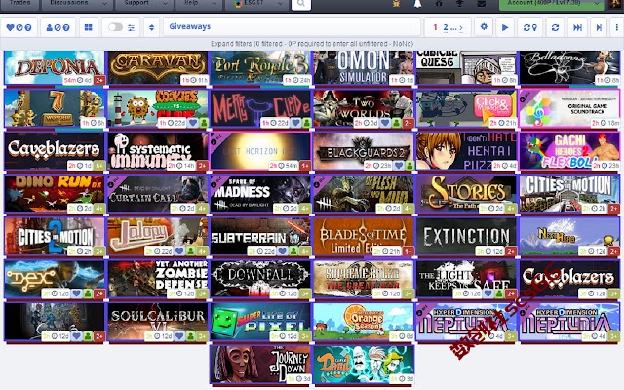Open the Support dropdown menu
The width and height of the screenshot is (624, 390).
click(143, 4)
